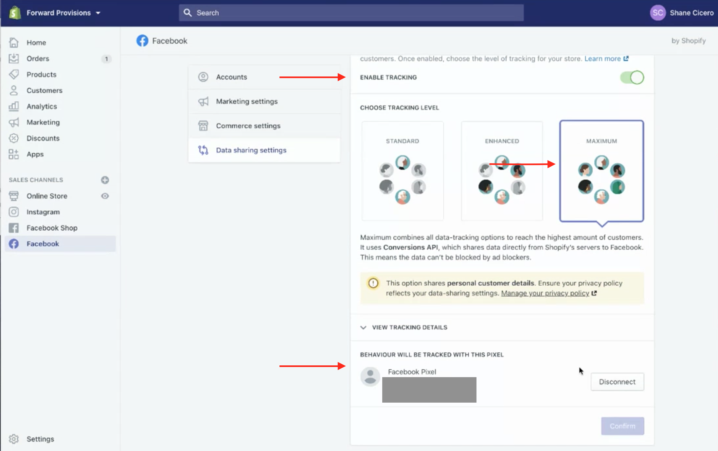The height and width of the screenshot is (451, 718).
Task: Switch to the Accounts tab
Action: (264, 77)
